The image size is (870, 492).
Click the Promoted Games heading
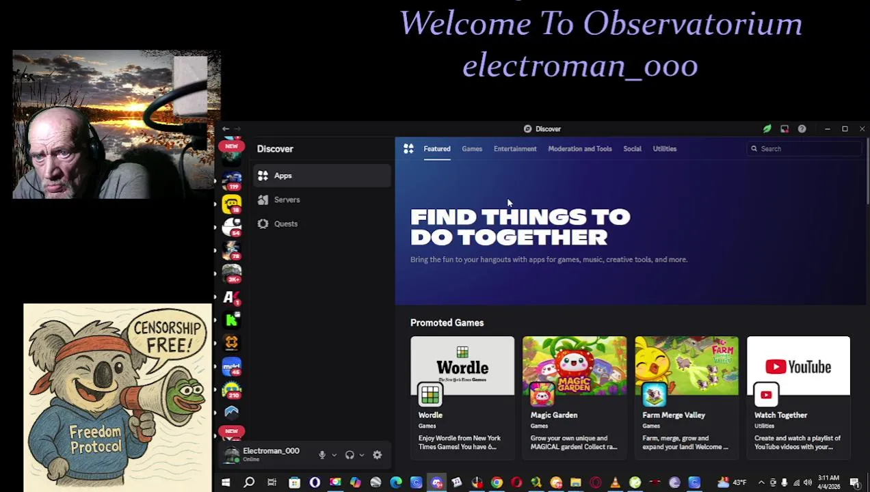coord(447,323)
